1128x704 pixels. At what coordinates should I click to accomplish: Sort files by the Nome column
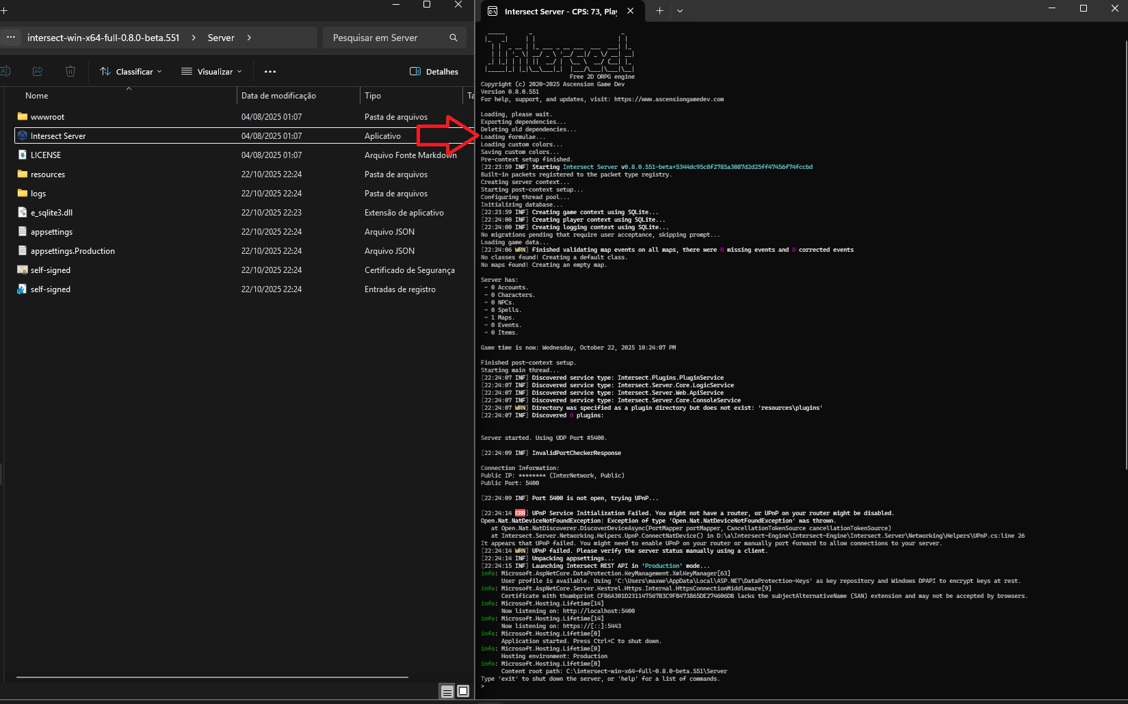[x=37, y=96]
